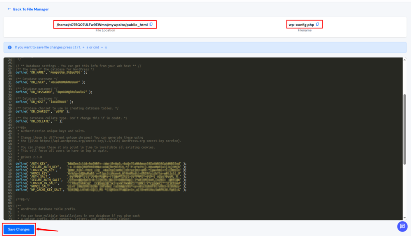Viewport: 411px width, 236px height.
Task: Click the scroll-down arrow under the scrollbar
Action: click(x=405, y=218)
